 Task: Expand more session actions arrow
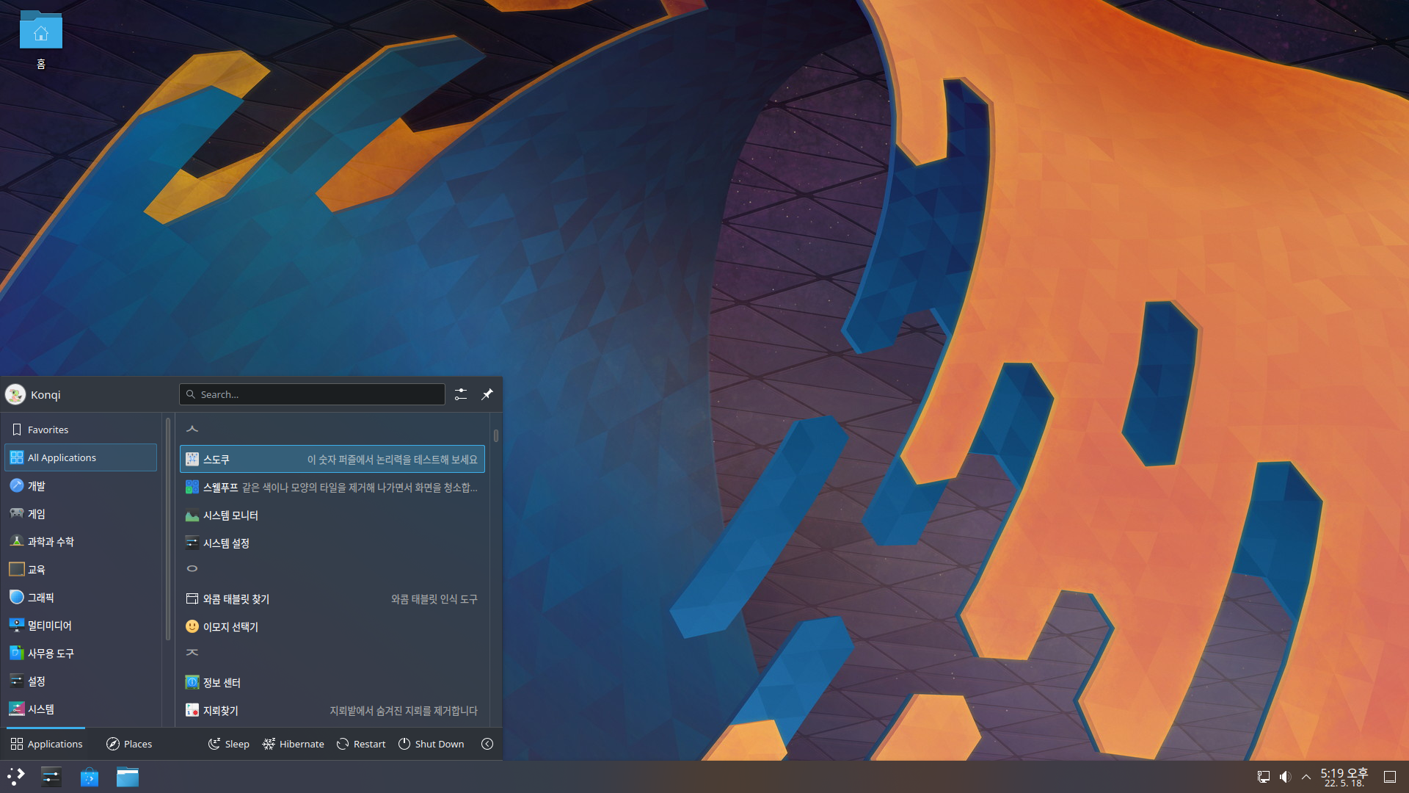pyautogui.click(x=487, y=744)
